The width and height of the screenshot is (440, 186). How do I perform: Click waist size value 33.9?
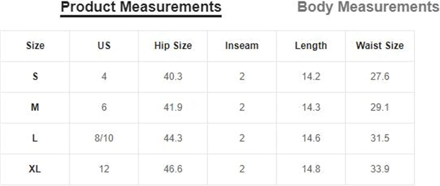coord(380,169)
